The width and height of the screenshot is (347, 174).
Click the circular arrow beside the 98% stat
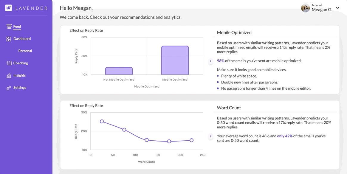click(211, 61)
